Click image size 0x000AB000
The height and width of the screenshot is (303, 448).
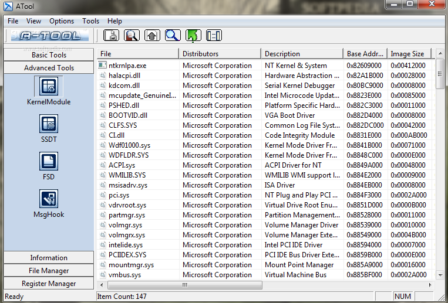click(x=409, y=135)
